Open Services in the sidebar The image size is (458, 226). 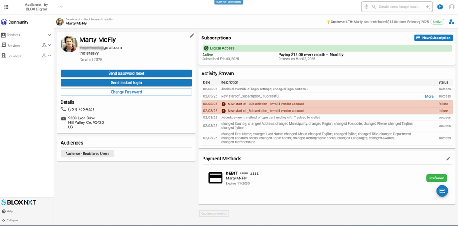pyautogui.click(x=13, y=46)
